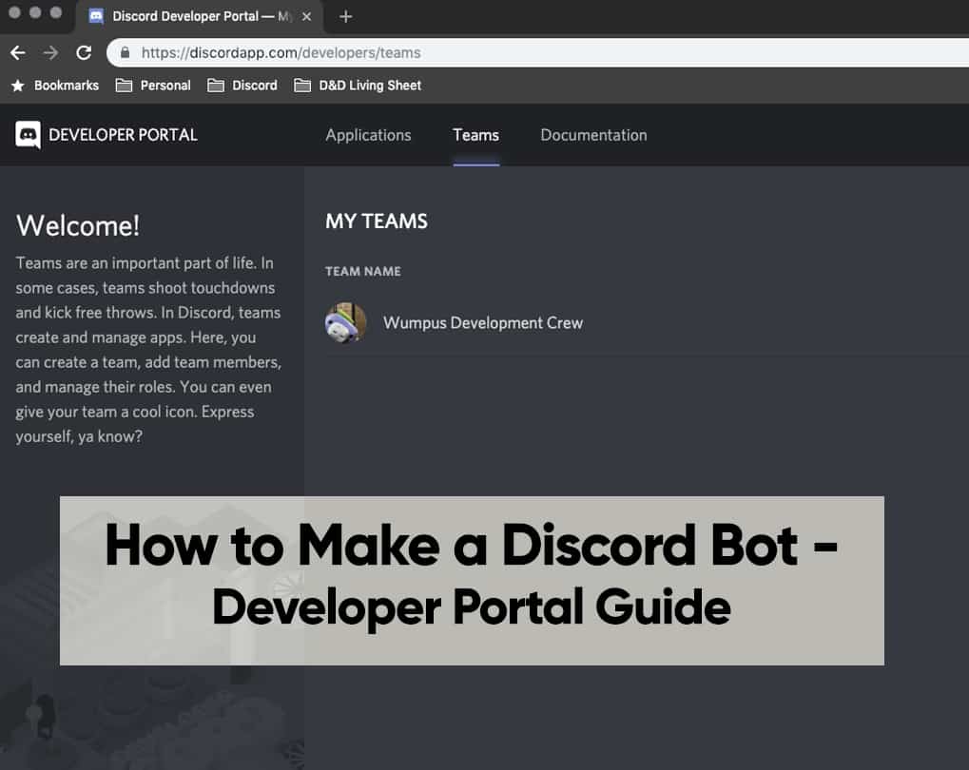Click the browser back arrow

click(18, 53)
